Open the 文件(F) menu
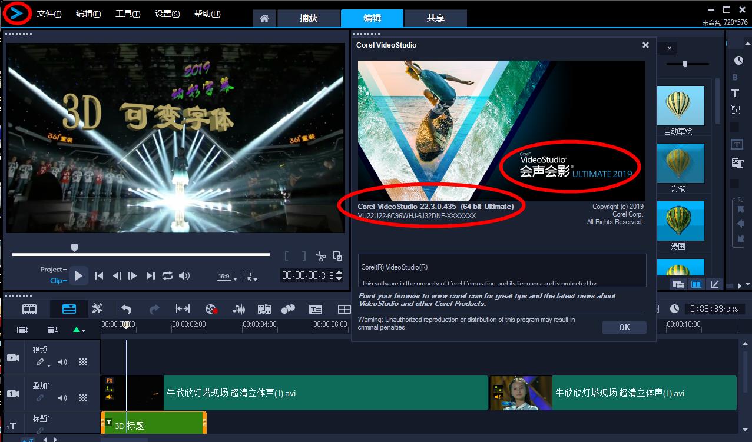The height and width of the screenshot is (442, 752). pyautogui.click(x=49, y=14)
